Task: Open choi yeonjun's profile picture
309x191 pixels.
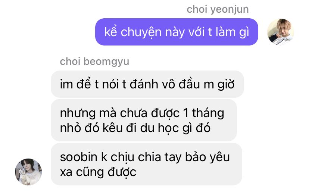Action: 280,32
